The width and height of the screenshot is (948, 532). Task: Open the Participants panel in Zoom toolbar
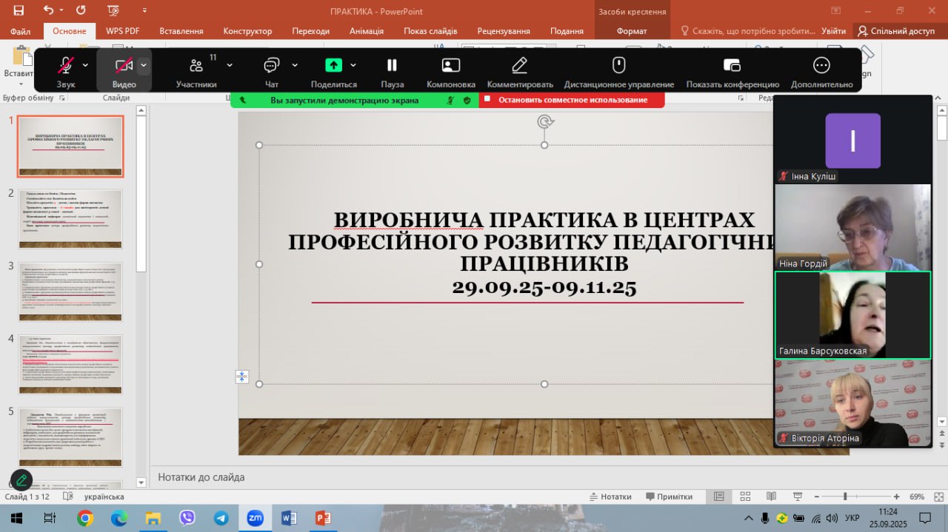pos(196,66)
